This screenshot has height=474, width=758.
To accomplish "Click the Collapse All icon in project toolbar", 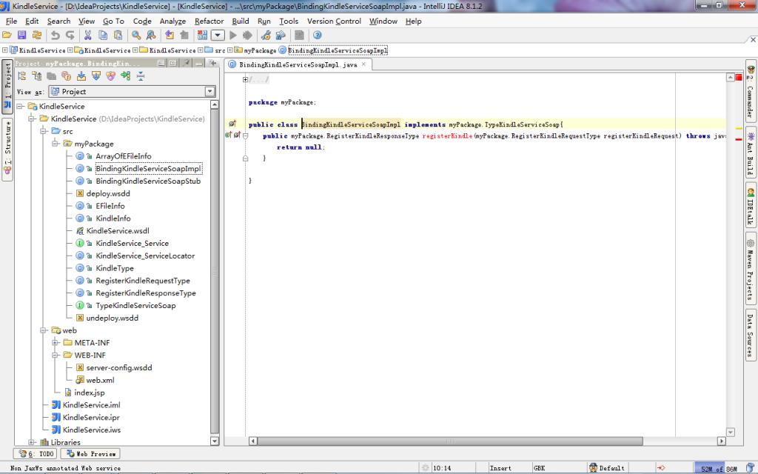I will [140, 76].
